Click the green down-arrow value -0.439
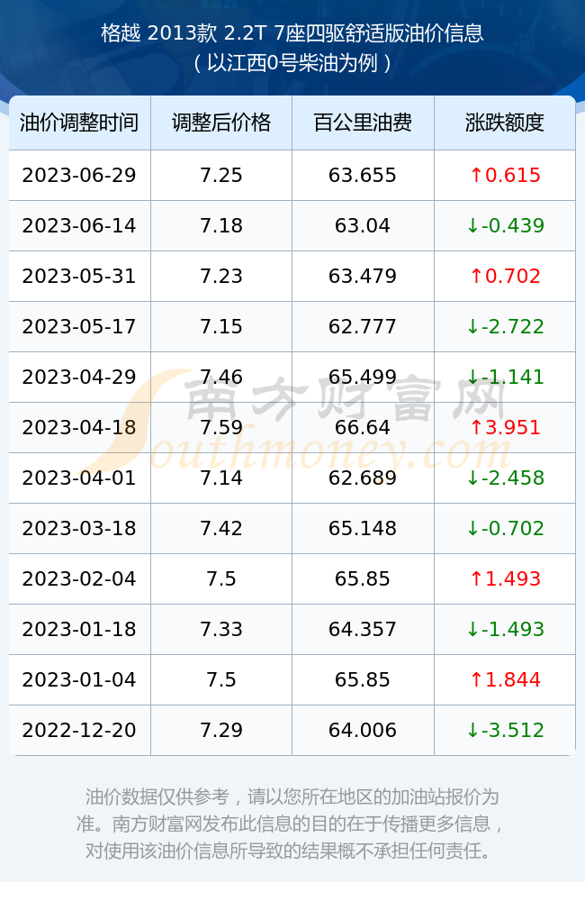585x901 pixels. coord(505,226)
